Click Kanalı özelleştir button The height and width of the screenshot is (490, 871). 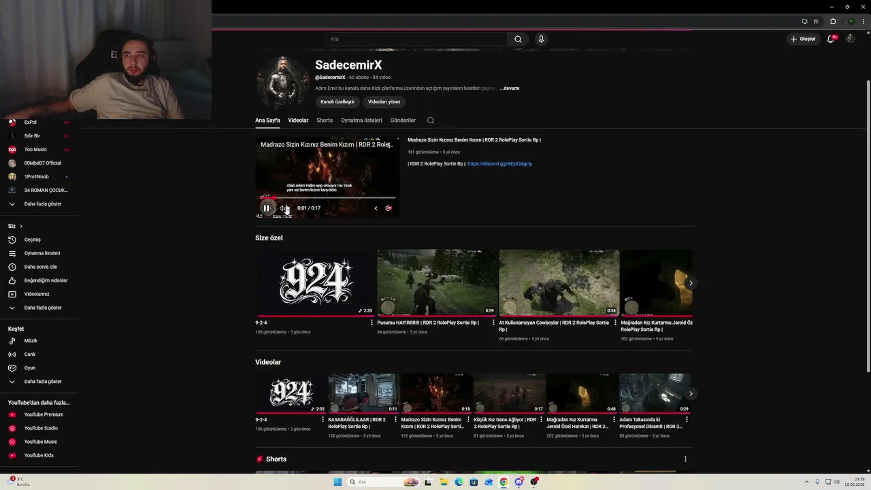pos(338,101)
